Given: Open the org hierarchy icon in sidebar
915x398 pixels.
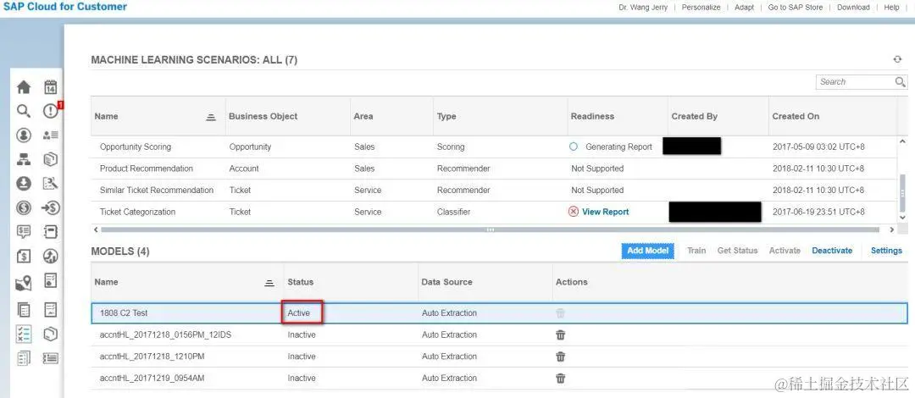Looking at the screenshot, I should pos(24,159).
